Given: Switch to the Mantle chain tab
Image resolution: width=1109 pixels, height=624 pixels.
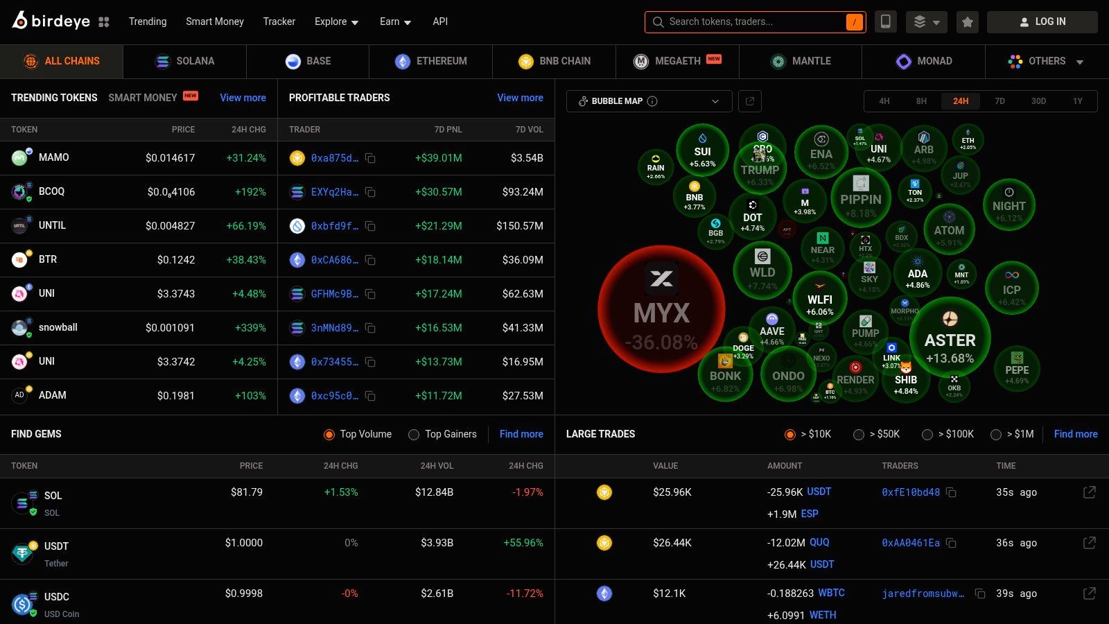Looking at the screenshot, I should (801, 62).
